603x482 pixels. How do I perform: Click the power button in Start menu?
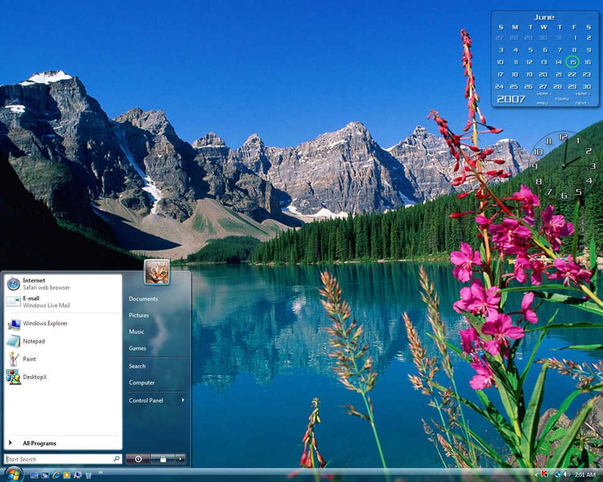coord(138,459)
